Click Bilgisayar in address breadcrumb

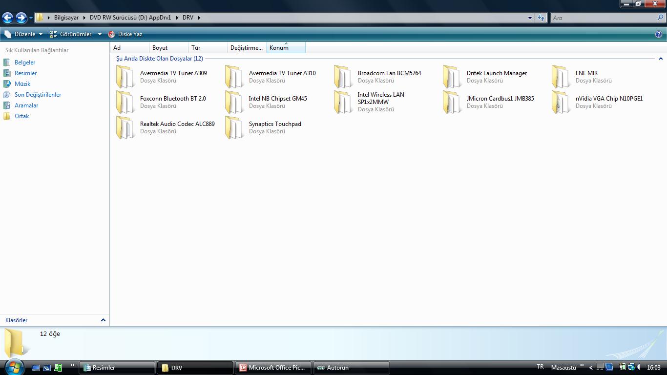point(66,18)
